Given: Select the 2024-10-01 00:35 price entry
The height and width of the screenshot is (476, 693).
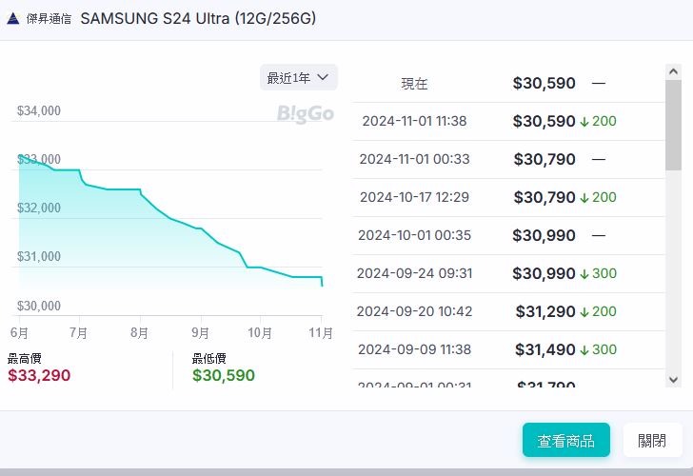Looking at the screenshot, I should 508,235.
